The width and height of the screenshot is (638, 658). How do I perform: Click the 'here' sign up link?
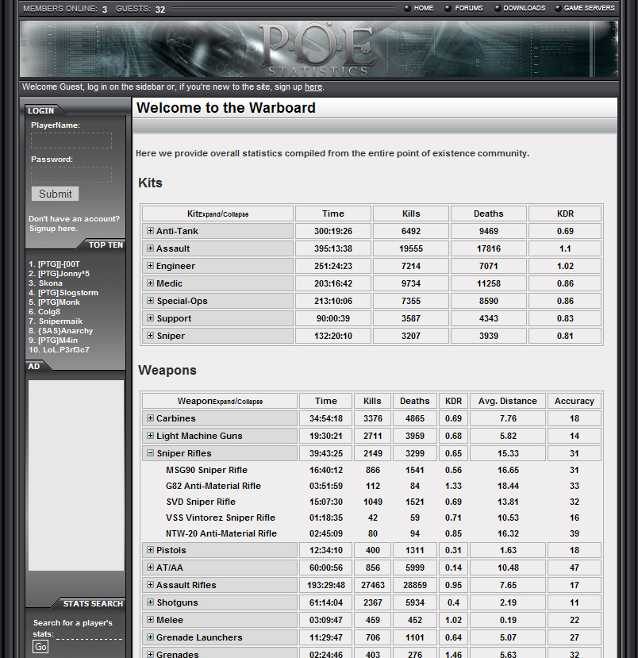point(313,87)
